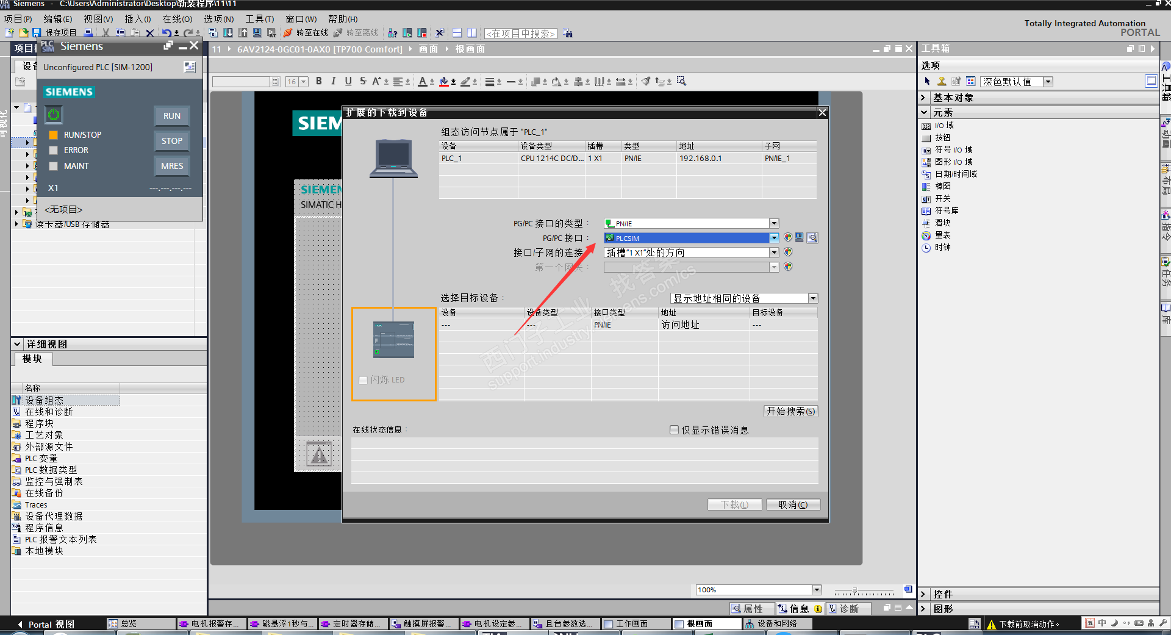The width and height of the screenshot is (1171, 635).
Task: Click the stop CPU icon in toolbar
Action: pyautogui.click(x=421, y=32)
